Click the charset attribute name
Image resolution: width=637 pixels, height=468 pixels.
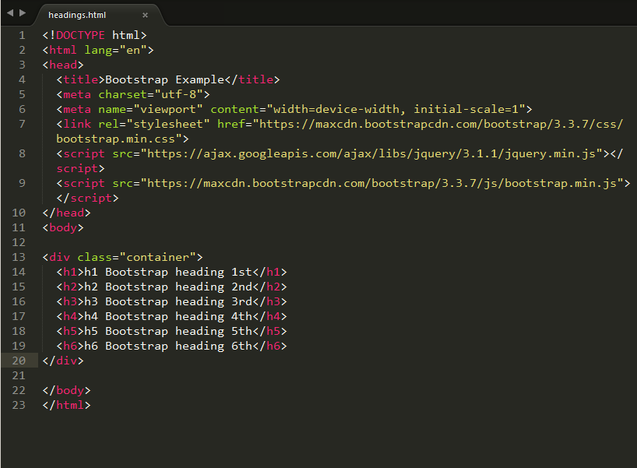coord(122,95)
